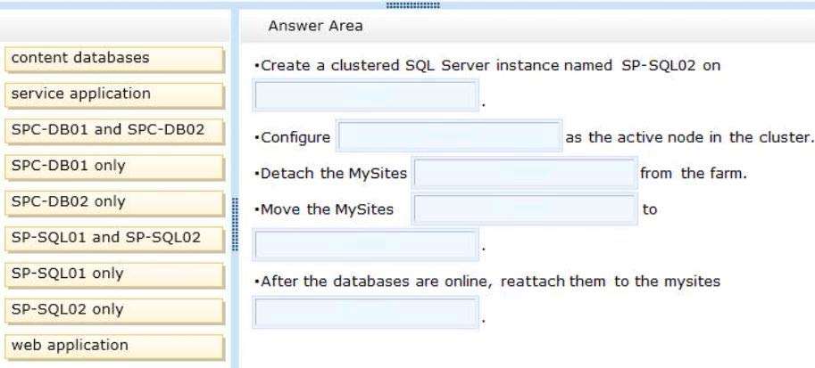Click the blank box after 'Create a clustered SQL Server instance'
815x368 pixels.
coord(366,95)
